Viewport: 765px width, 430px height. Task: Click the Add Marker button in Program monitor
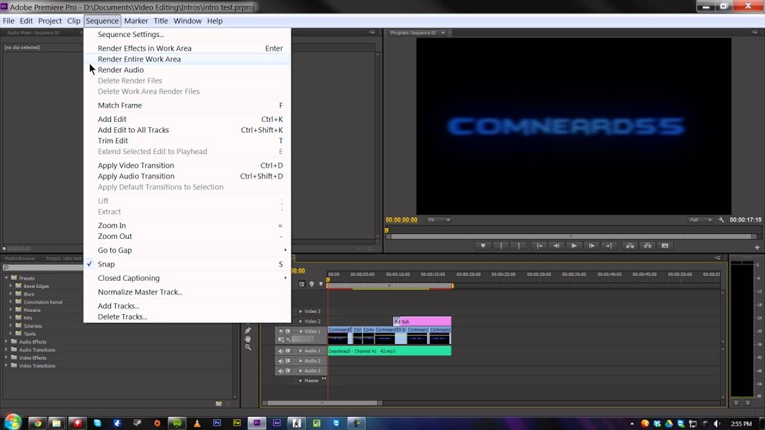(483, 245)
